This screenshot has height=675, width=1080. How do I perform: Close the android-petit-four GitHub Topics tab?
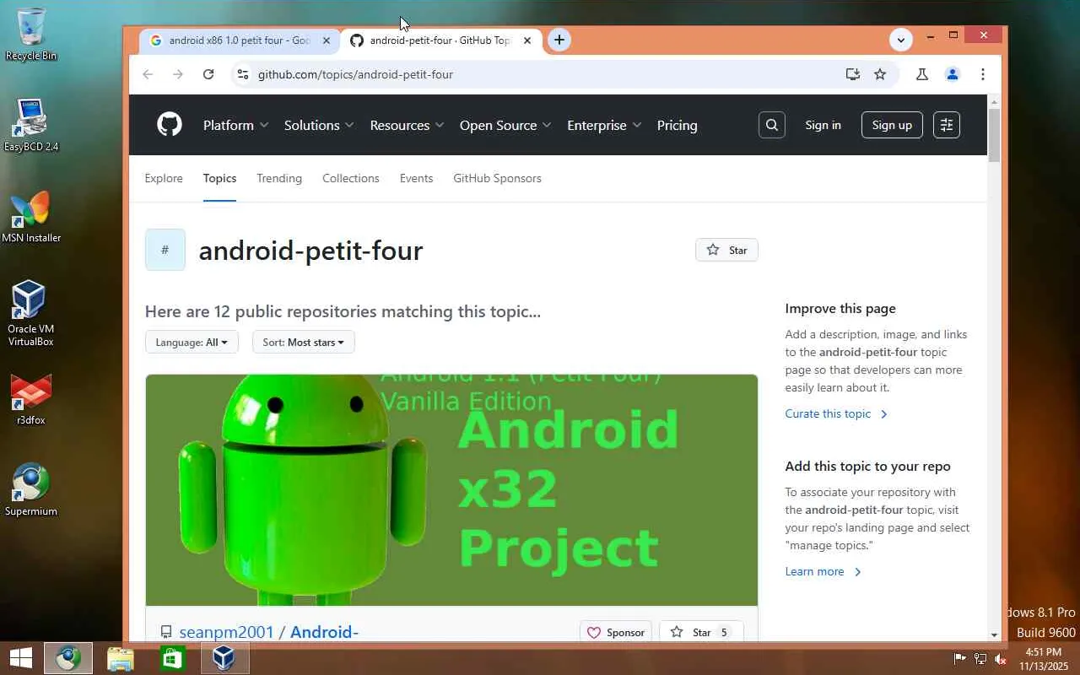(527, 40)
